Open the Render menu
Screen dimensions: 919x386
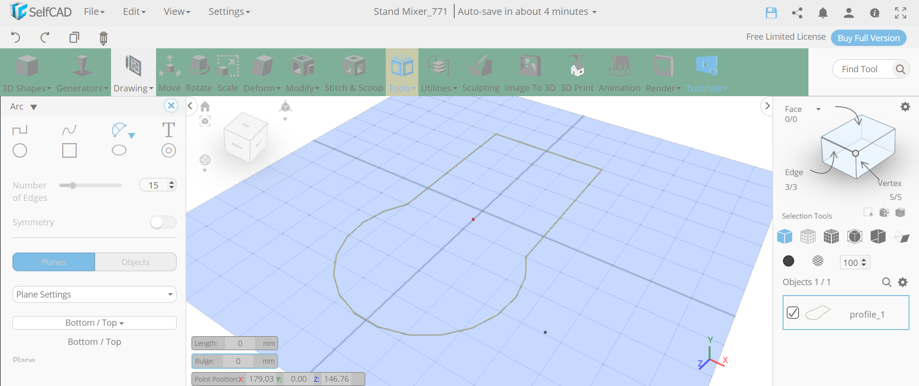click(663, 73)
